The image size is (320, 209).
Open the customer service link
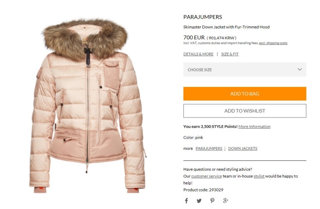coord(206,176)
